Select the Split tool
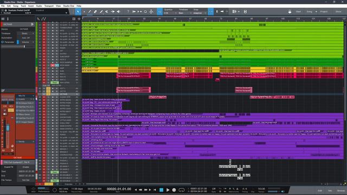The width and height of the screenshot is (347, 195). 89,11
